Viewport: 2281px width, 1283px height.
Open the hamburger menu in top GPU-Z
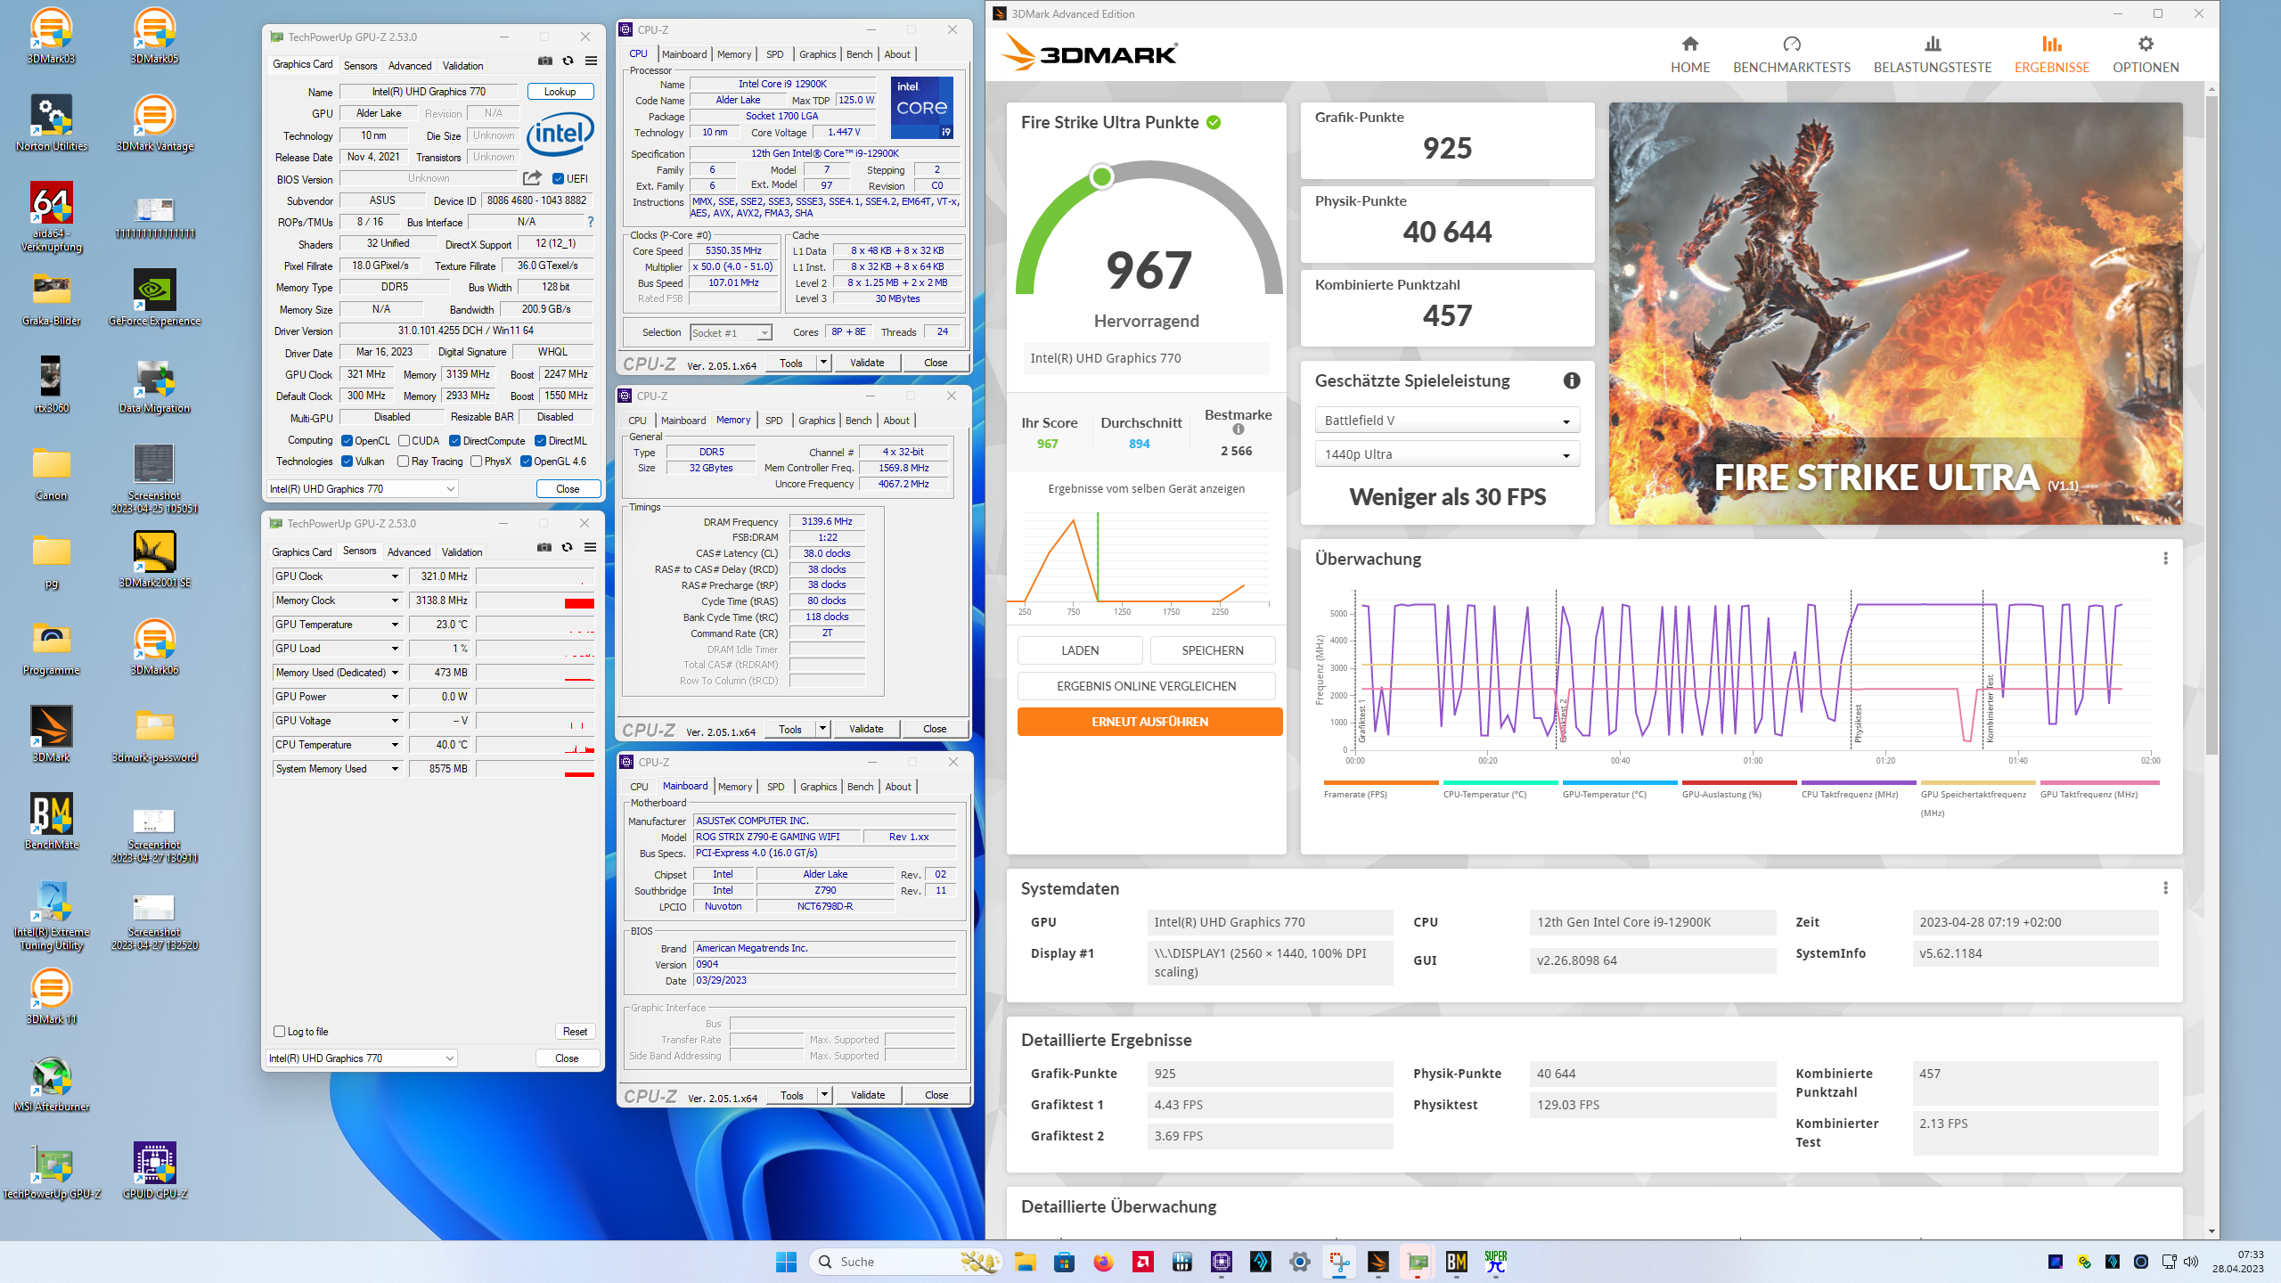591,61
